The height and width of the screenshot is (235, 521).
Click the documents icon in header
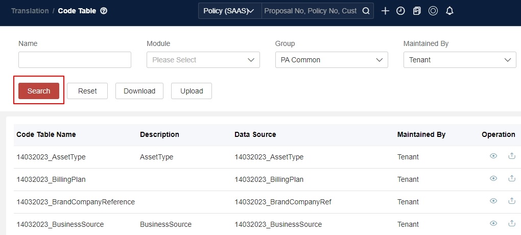[417, 11]
